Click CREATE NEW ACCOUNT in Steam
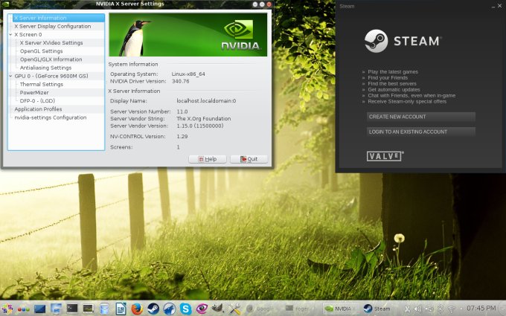Image resolution: width=506 pixels, height=316 pixels. point(421,117)
